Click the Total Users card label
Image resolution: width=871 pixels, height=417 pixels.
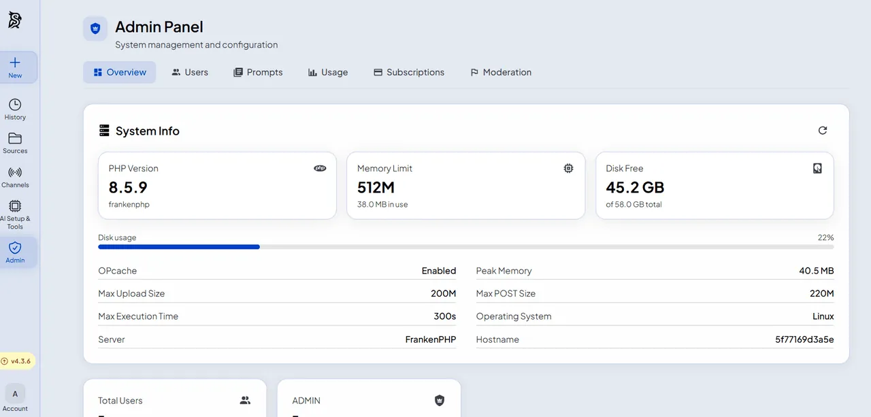pyautogui.click(x=120, y=401)
